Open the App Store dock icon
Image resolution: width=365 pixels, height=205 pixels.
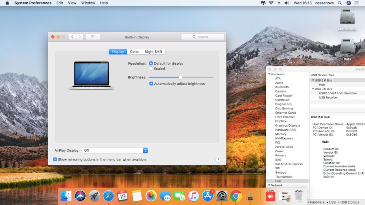pos(208,196)
